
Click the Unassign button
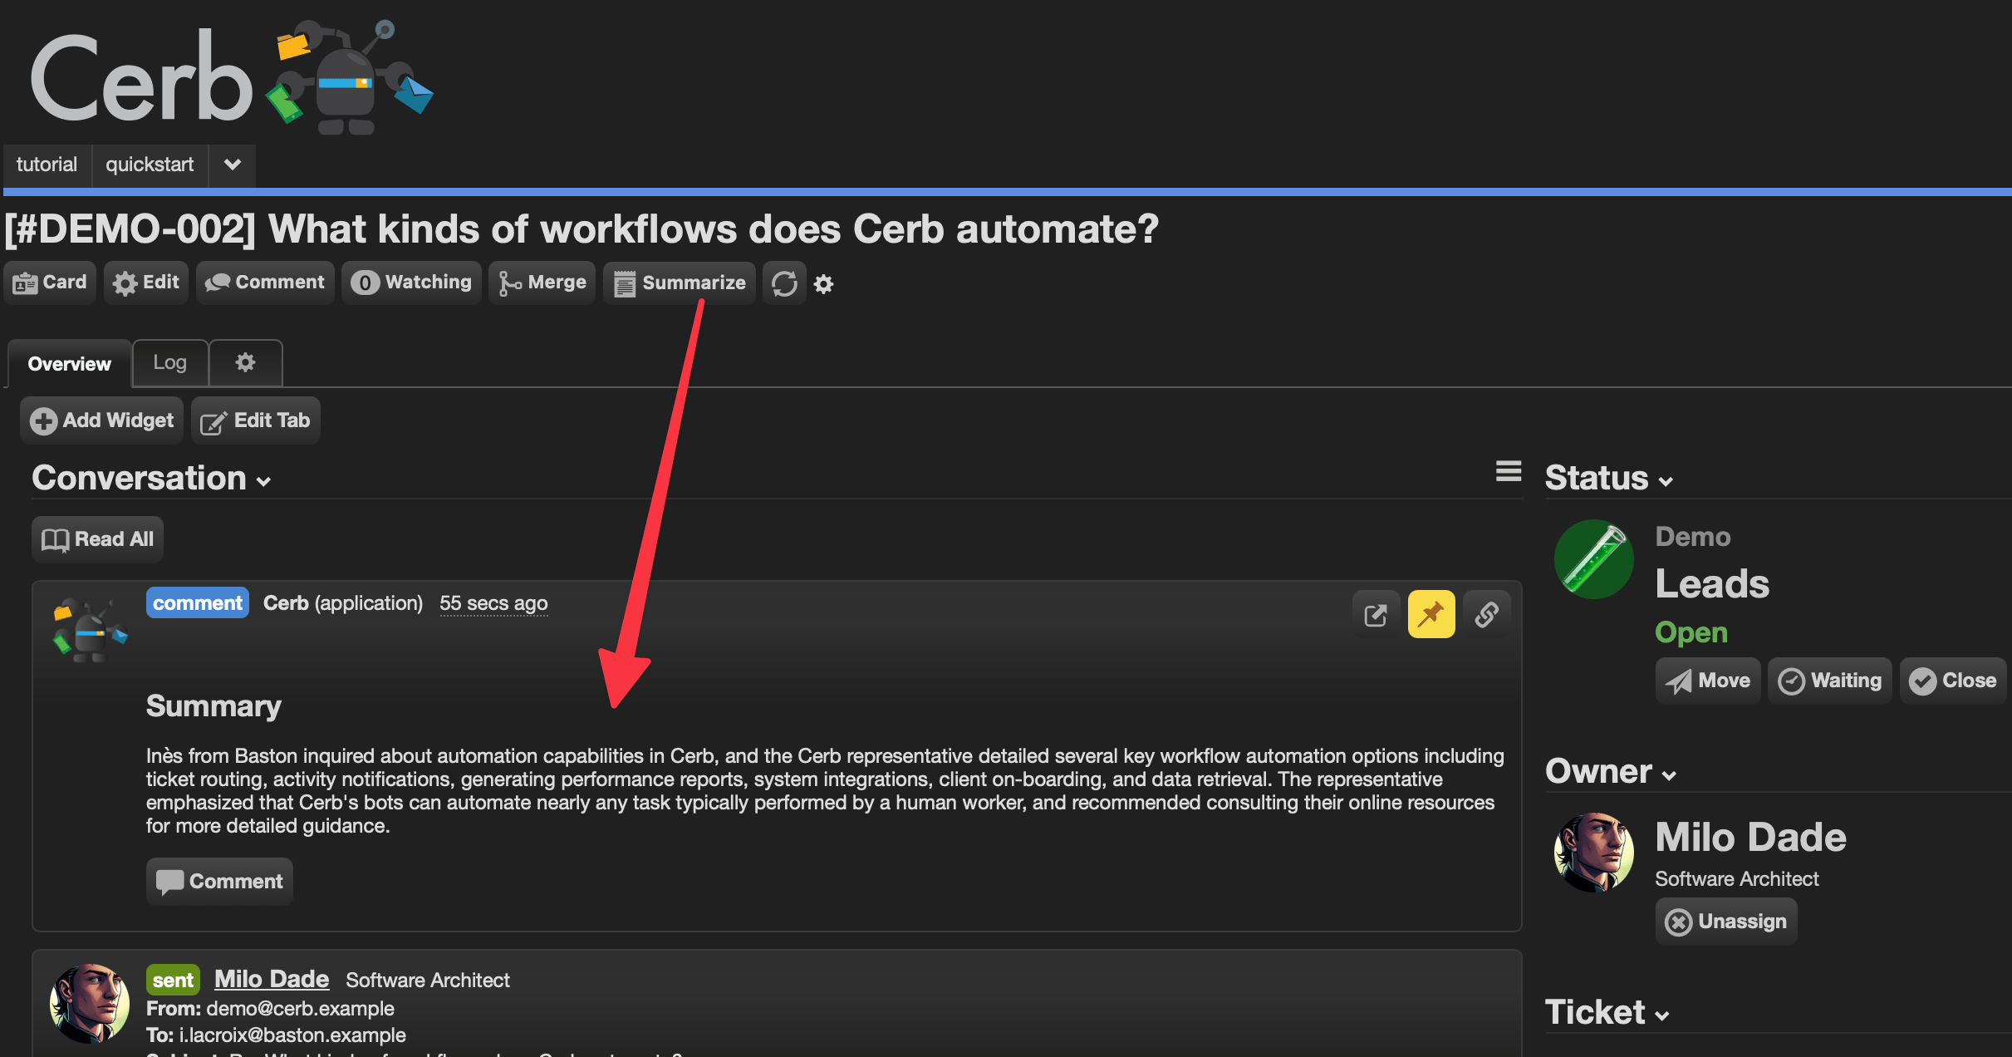click(1726, 922)
